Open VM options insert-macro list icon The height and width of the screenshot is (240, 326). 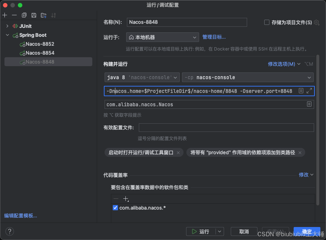click(301, 91)
